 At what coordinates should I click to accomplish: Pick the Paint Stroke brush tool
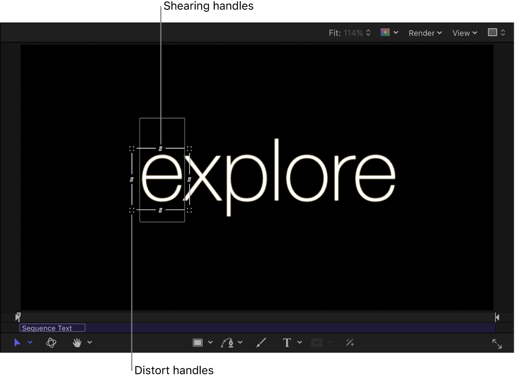click(261, 343)
